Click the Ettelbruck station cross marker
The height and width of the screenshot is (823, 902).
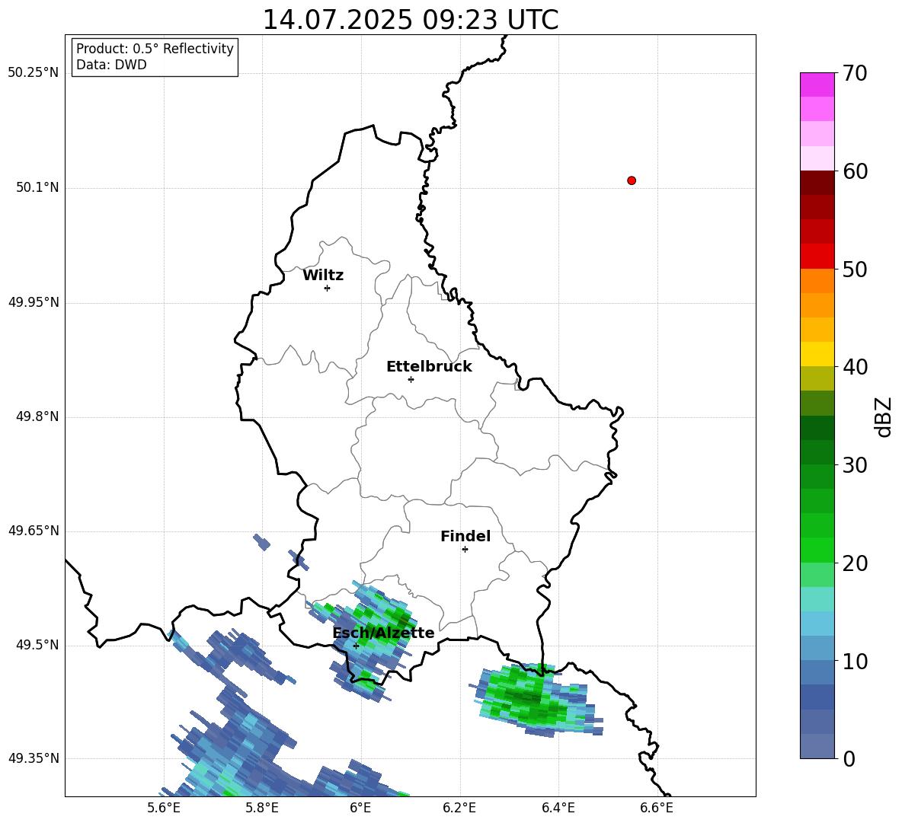[x=411, y=379]
